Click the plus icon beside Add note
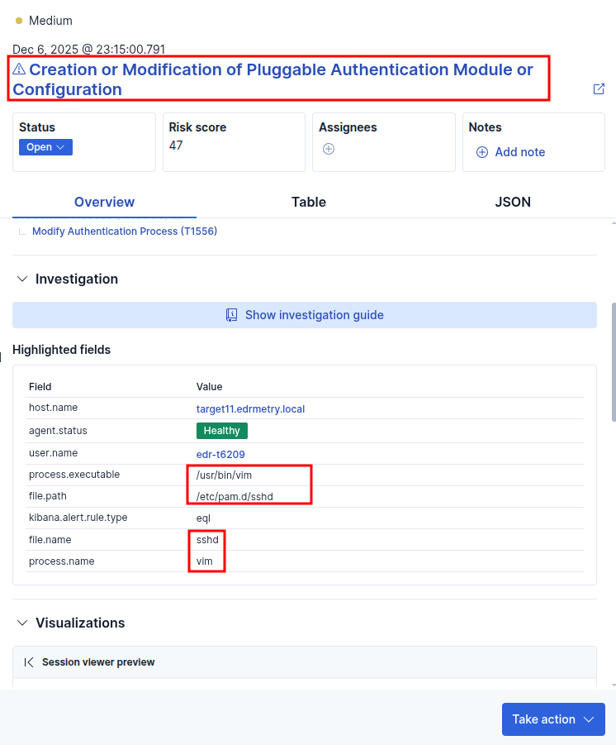 482,152
